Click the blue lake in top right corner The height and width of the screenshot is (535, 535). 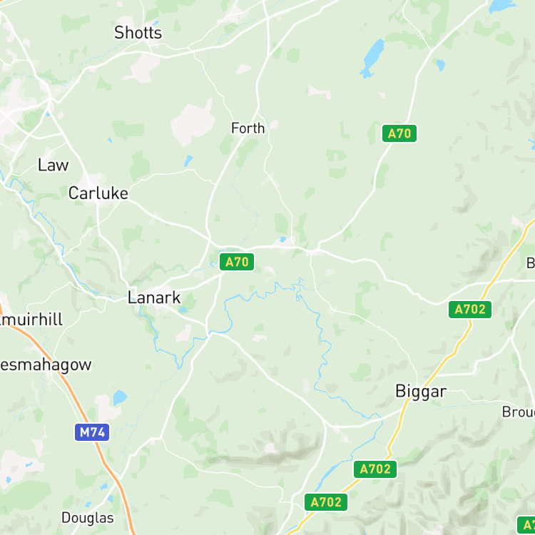click(501, 6)
